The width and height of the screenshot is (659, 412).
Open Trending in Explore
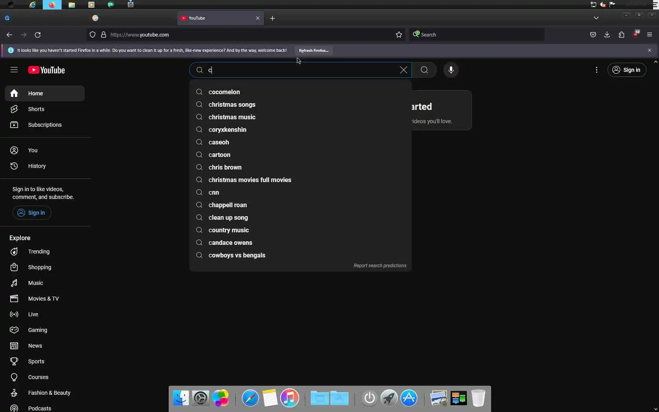[45, 252]
